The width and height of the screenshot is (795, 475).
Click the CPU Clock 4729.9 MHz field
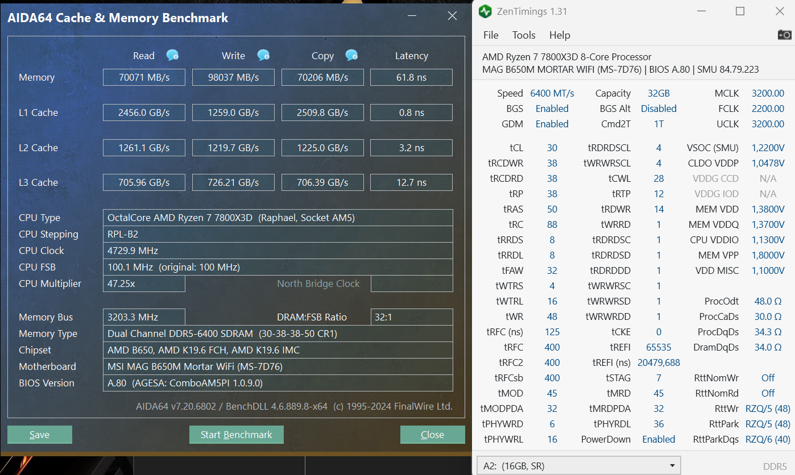pyautogui.click(x=278, y=251)
